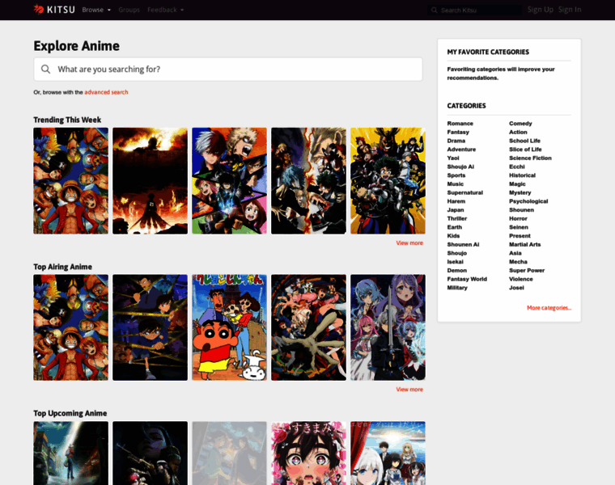Click the 'What are you searching for?' field
The height and width of the screenshot is (485, 615).
click(x=228, y=70)
